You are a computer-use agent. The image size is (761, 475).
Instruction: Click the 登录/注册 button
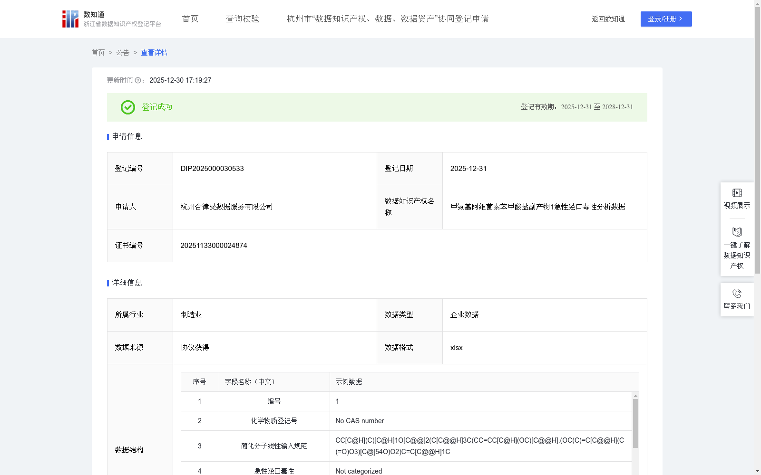[666, 19]
